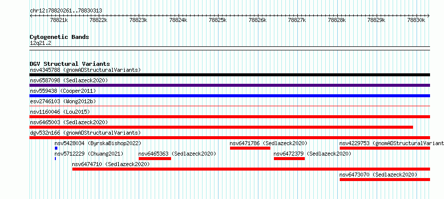Click the tiny nsv5712229 blue feature

point(55,159)
